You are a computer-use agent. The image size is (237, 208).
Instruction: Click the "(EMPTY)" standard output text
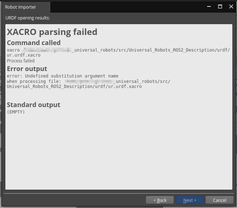pos(16,112)
